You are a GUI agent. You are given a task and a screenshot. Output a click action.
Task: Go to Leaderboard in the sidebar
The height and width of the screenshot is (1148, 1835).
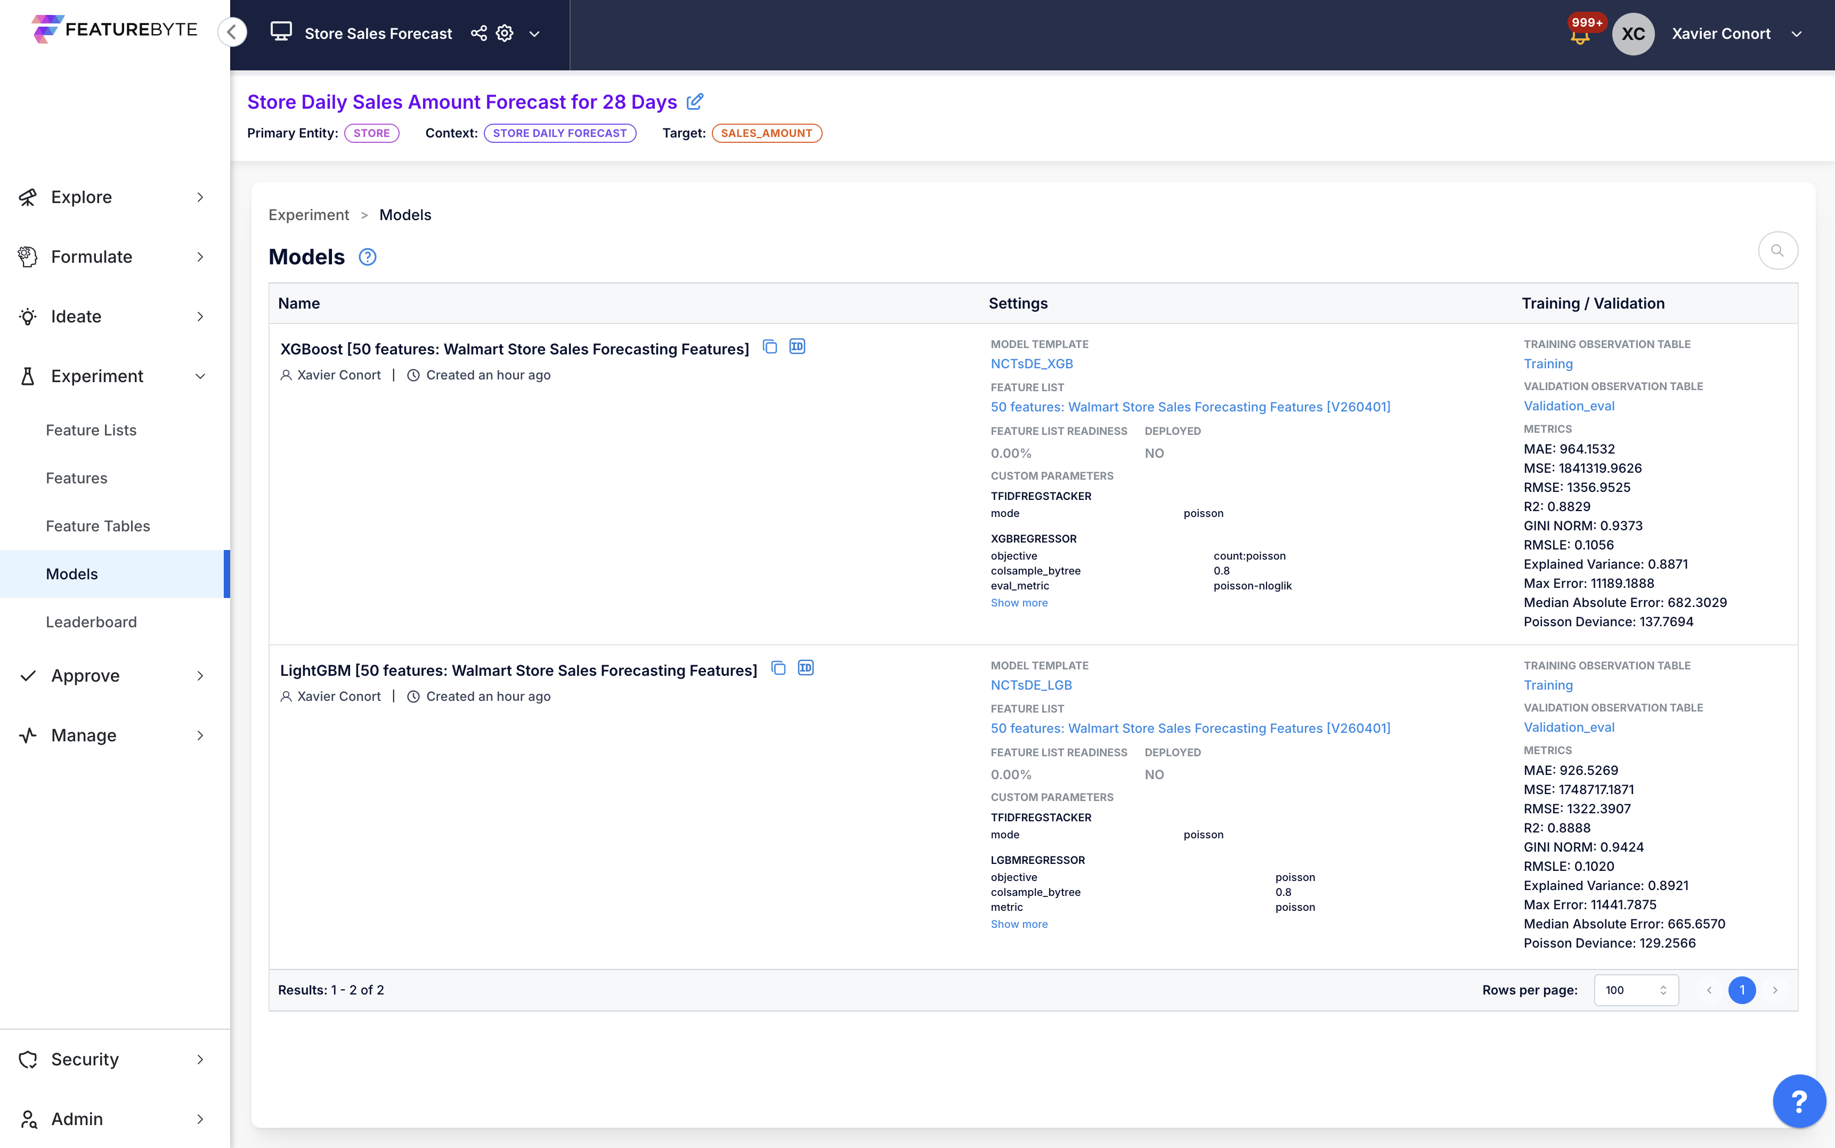pos(91,622)
